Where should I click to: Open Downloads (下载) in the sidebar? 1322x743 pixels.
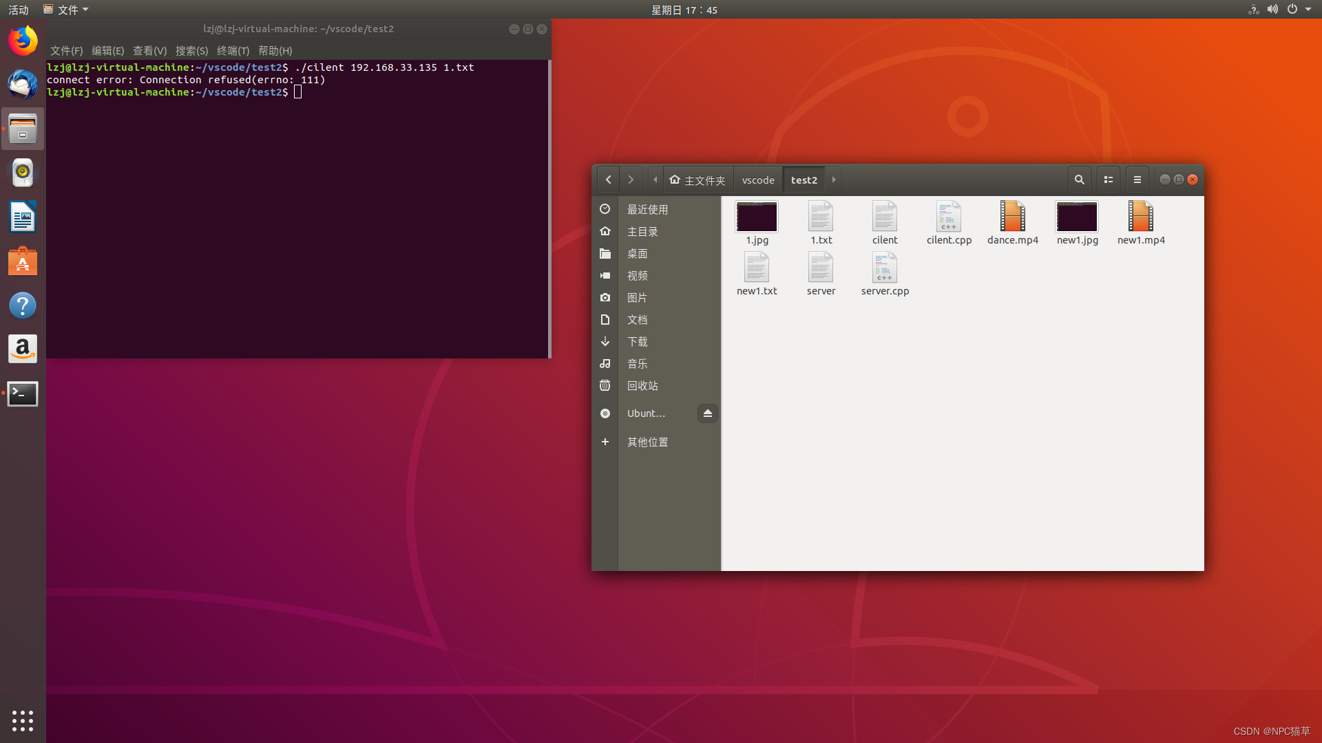tap(637, 342)
